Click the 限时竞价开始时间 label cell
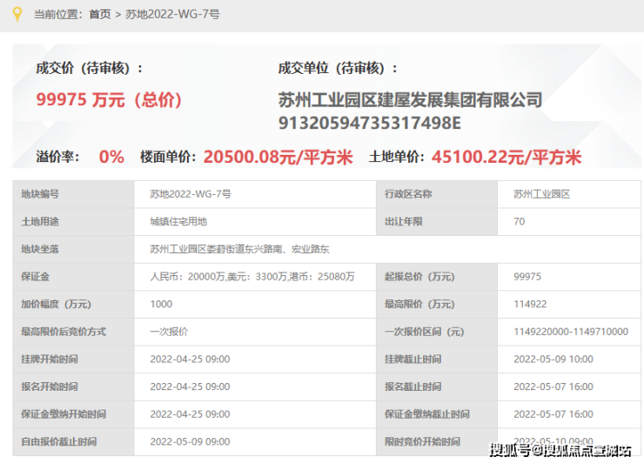The width and height of the screenshot is (644, 464). click(x=437, y=442)
